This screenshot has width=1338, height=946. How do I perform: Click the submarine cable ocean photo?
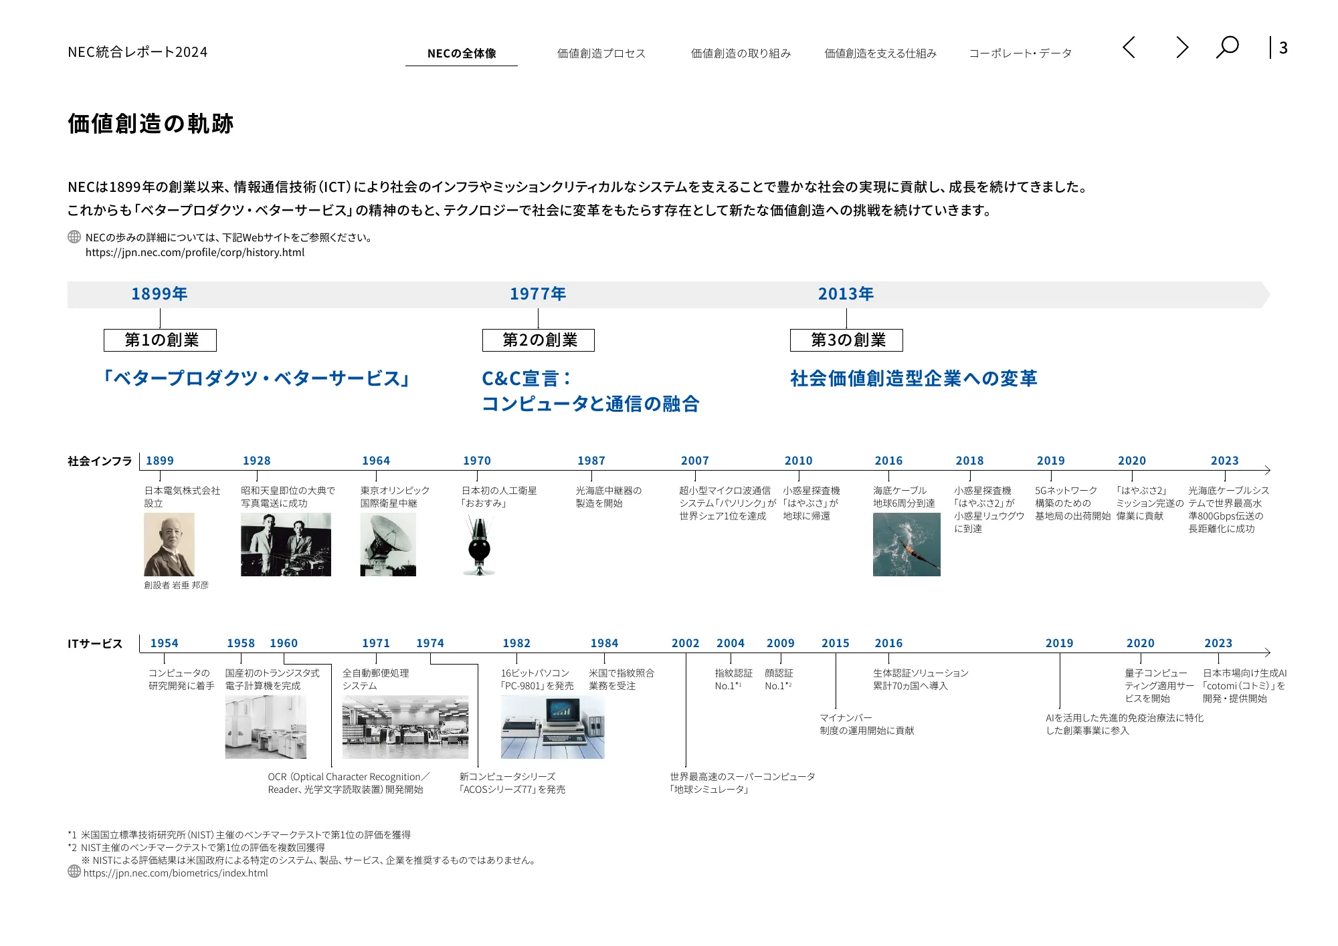(906, 544)
